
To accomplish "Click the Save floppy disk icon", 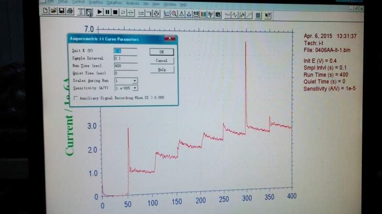I will [x=62, y=11].
